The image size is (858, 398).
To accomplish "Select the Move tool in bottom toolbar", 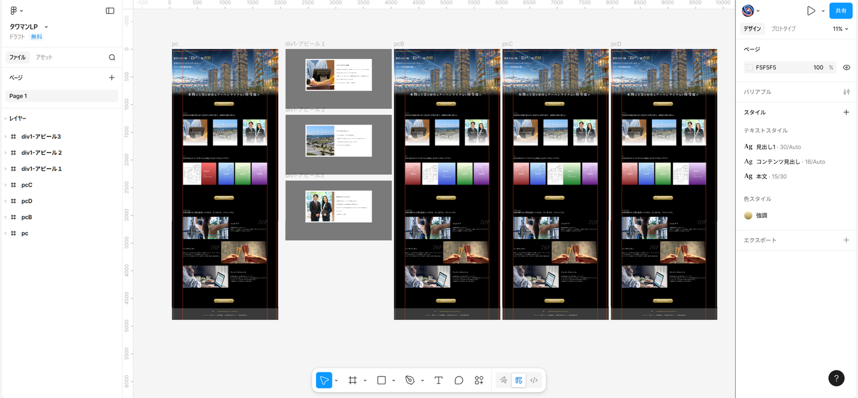I will click(324, 380).
